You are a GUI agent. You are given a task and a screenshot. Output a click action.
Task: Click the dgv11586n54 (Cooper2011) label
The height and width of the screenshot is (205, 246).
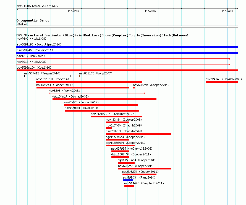point(125,143)
